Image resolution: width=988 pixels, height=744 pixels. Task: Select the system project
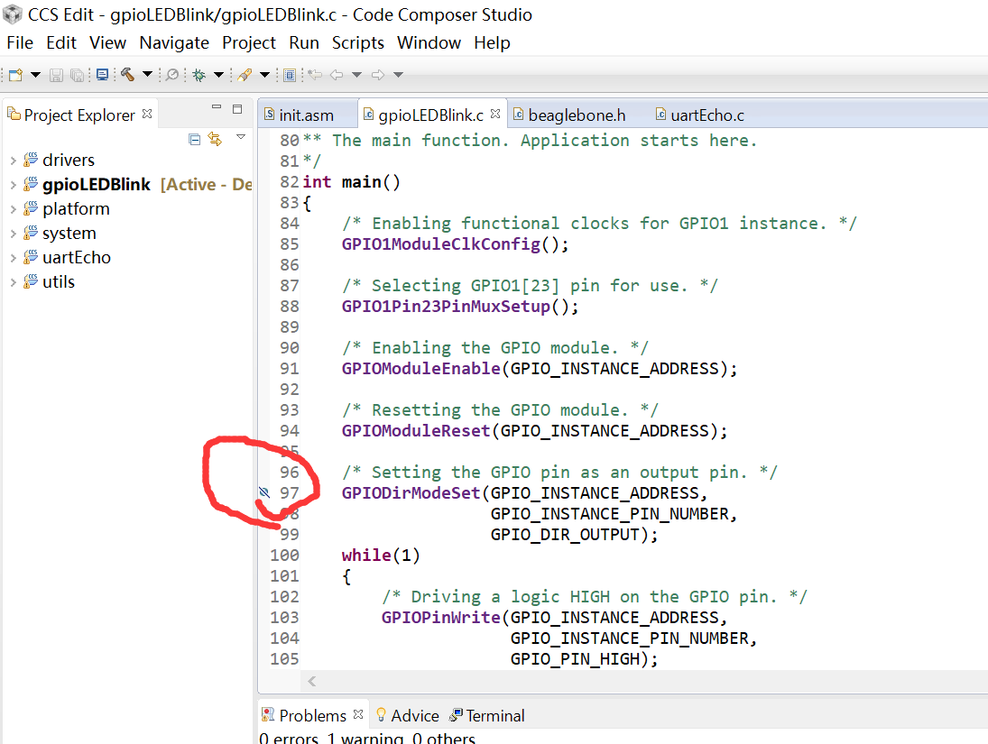[69, 233]
